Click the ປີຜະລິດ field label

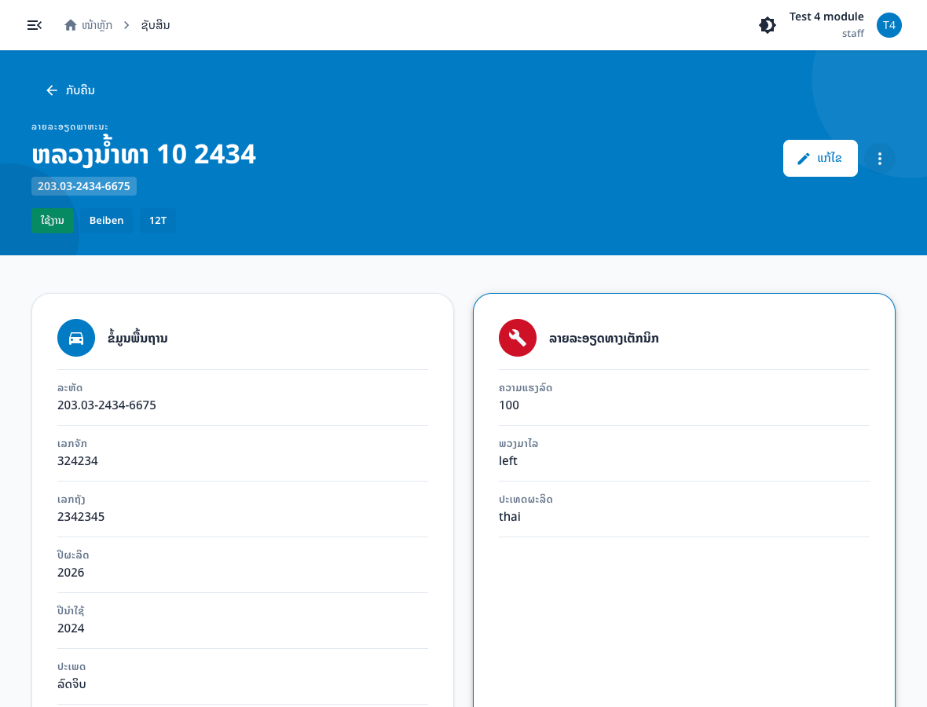point(73,555)
